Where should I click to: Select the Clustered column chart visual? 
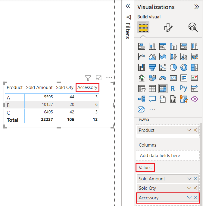pos(173,46)
